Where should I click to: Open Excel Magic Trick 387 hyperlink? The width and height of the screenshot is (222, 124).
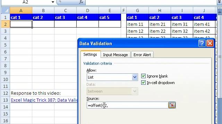[44, 100]
